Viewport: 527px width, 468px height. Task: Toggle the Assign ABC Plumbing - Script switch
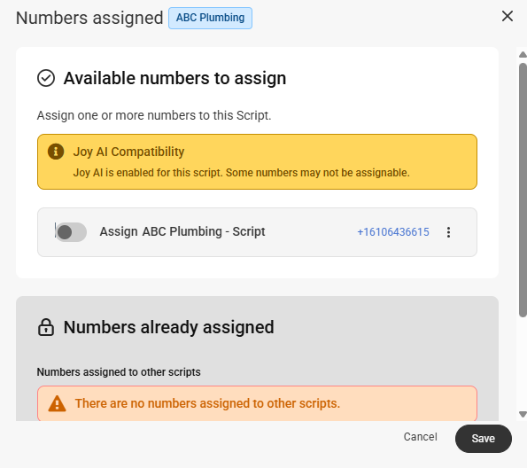[71, 232]
